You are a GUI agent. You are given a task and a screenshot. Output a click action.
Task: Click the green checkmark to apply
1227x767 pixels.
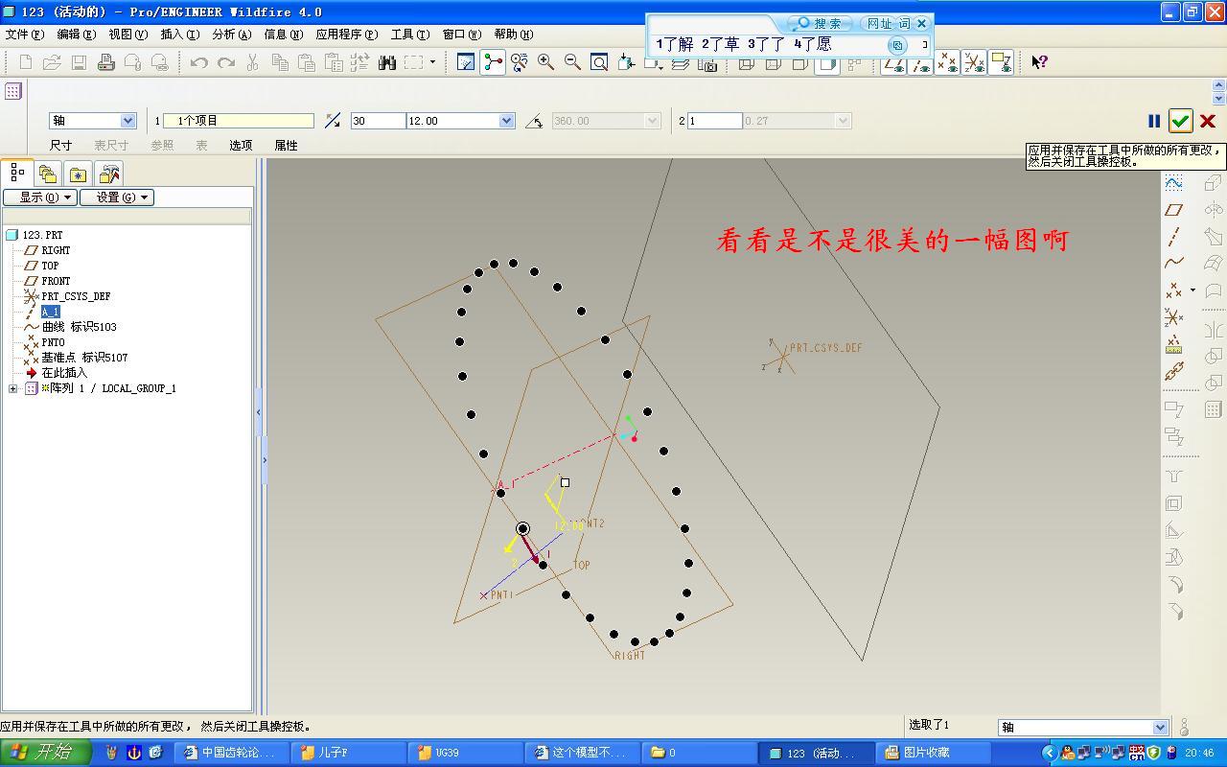pos(1181,121)
